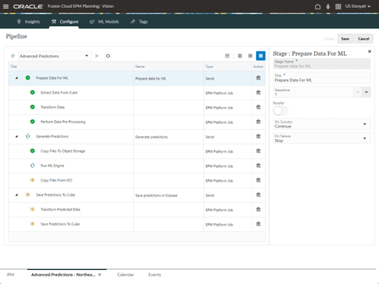Toggle the Parallel switch on
379x284 pixels.
pos(281,110)
